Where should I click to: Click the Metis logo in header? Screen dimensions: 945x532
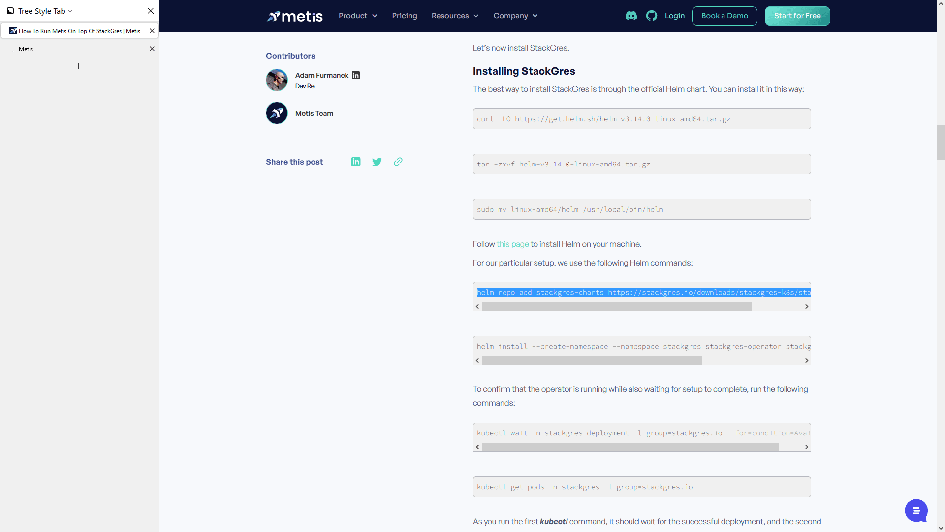295,16
